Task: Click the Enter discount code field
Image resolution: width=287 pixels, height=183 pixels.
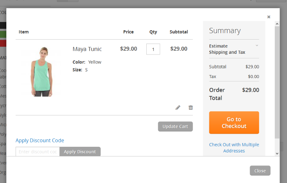Action: (38, 152)
